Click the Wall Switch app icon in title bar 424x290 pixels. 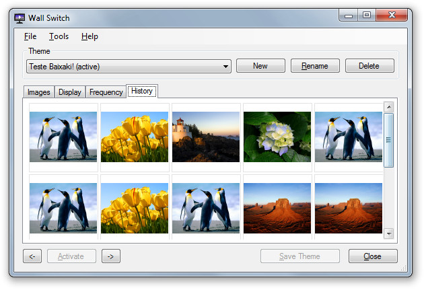point(20,18)
